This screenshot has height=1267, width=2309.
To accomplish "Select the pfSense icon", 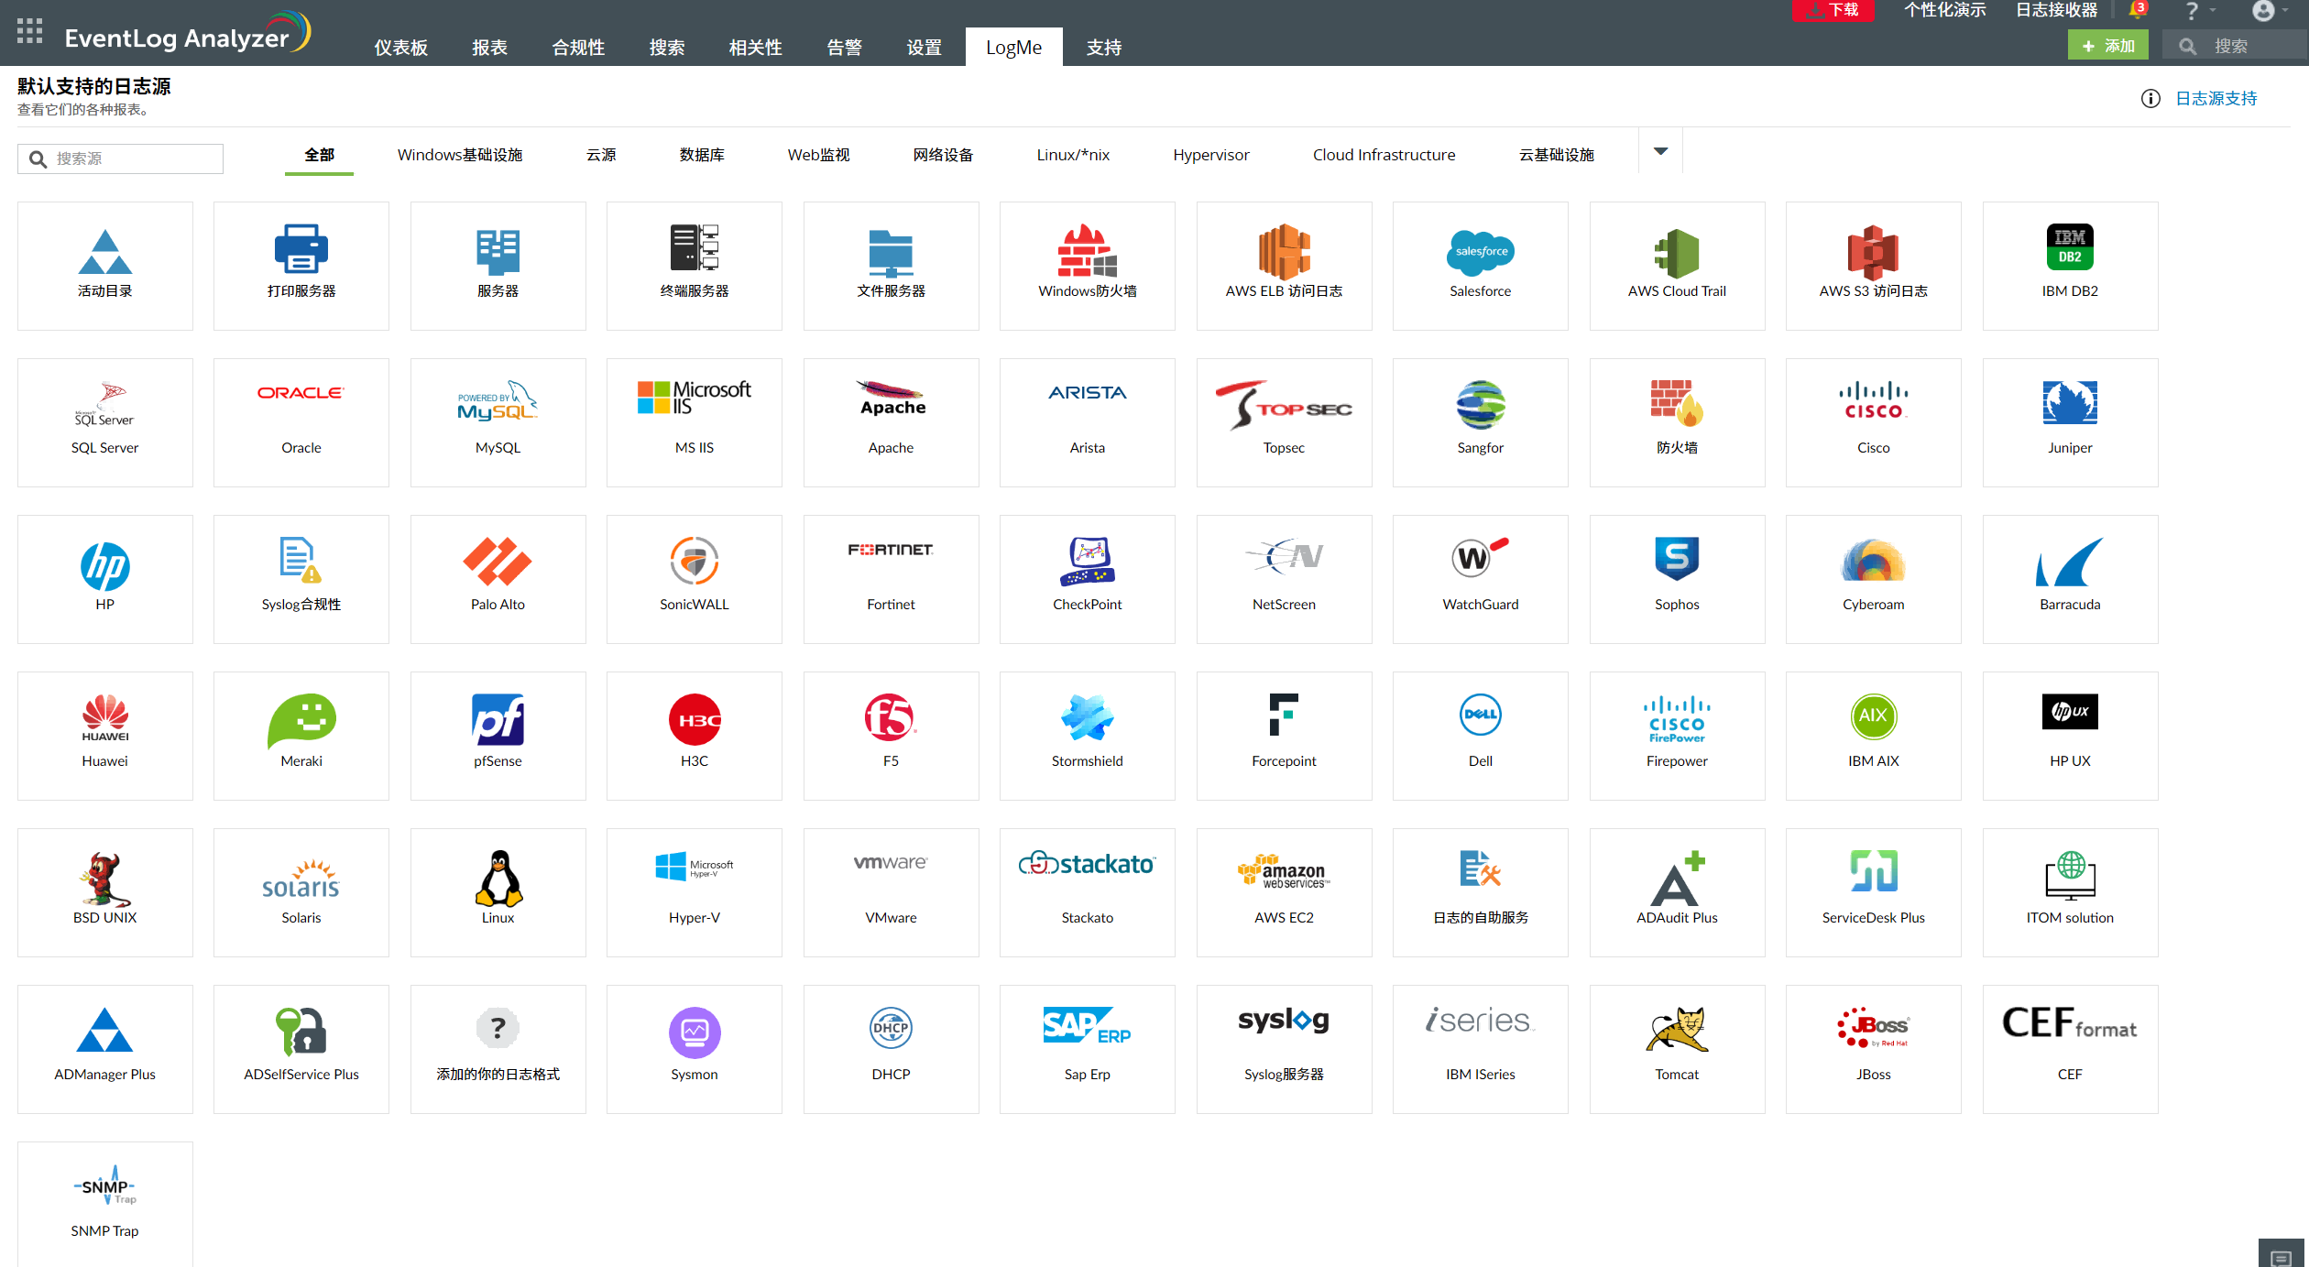I will tap(498, 718).
